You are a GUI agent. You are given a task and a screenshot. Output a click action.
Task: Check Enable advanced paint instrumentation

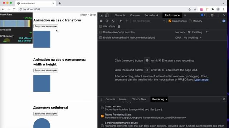[x=101, y=38]
